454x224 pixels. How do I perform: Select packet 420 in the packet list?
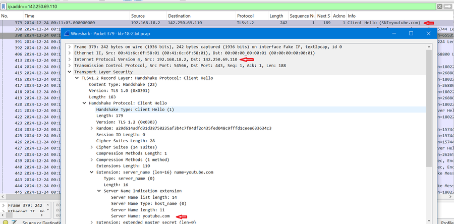point(30,104)
